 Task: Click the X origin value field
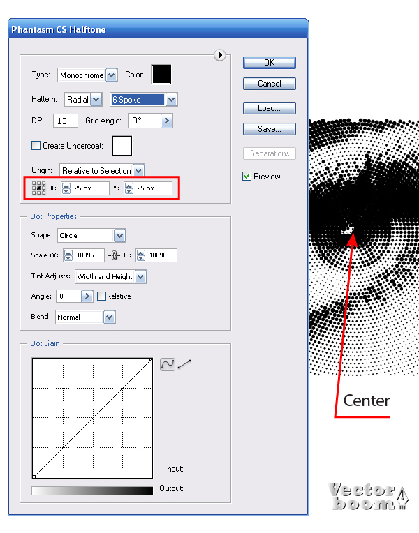tap(90, 188)
